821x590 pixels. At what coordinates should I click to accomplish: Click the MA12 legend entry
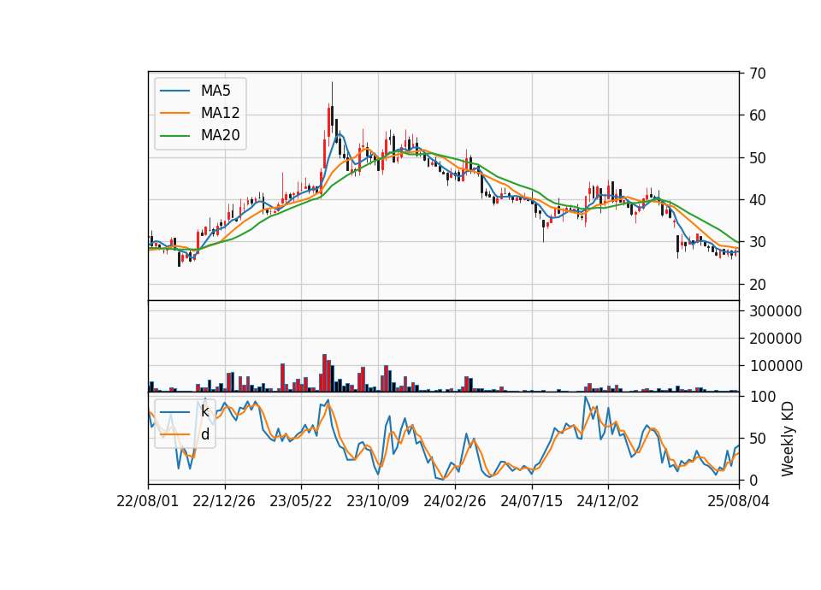coord(199,113)
